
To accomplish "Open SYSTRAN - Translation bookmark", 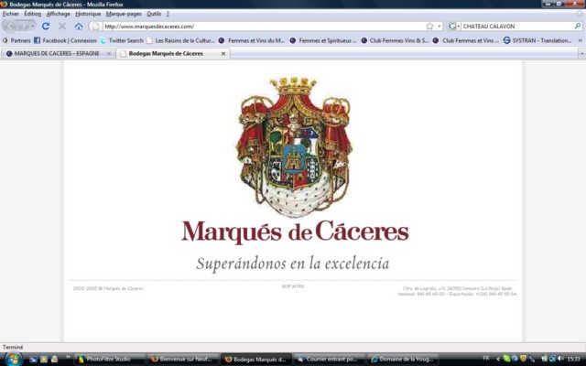I will pyautogui.click(x=537, y=40).
